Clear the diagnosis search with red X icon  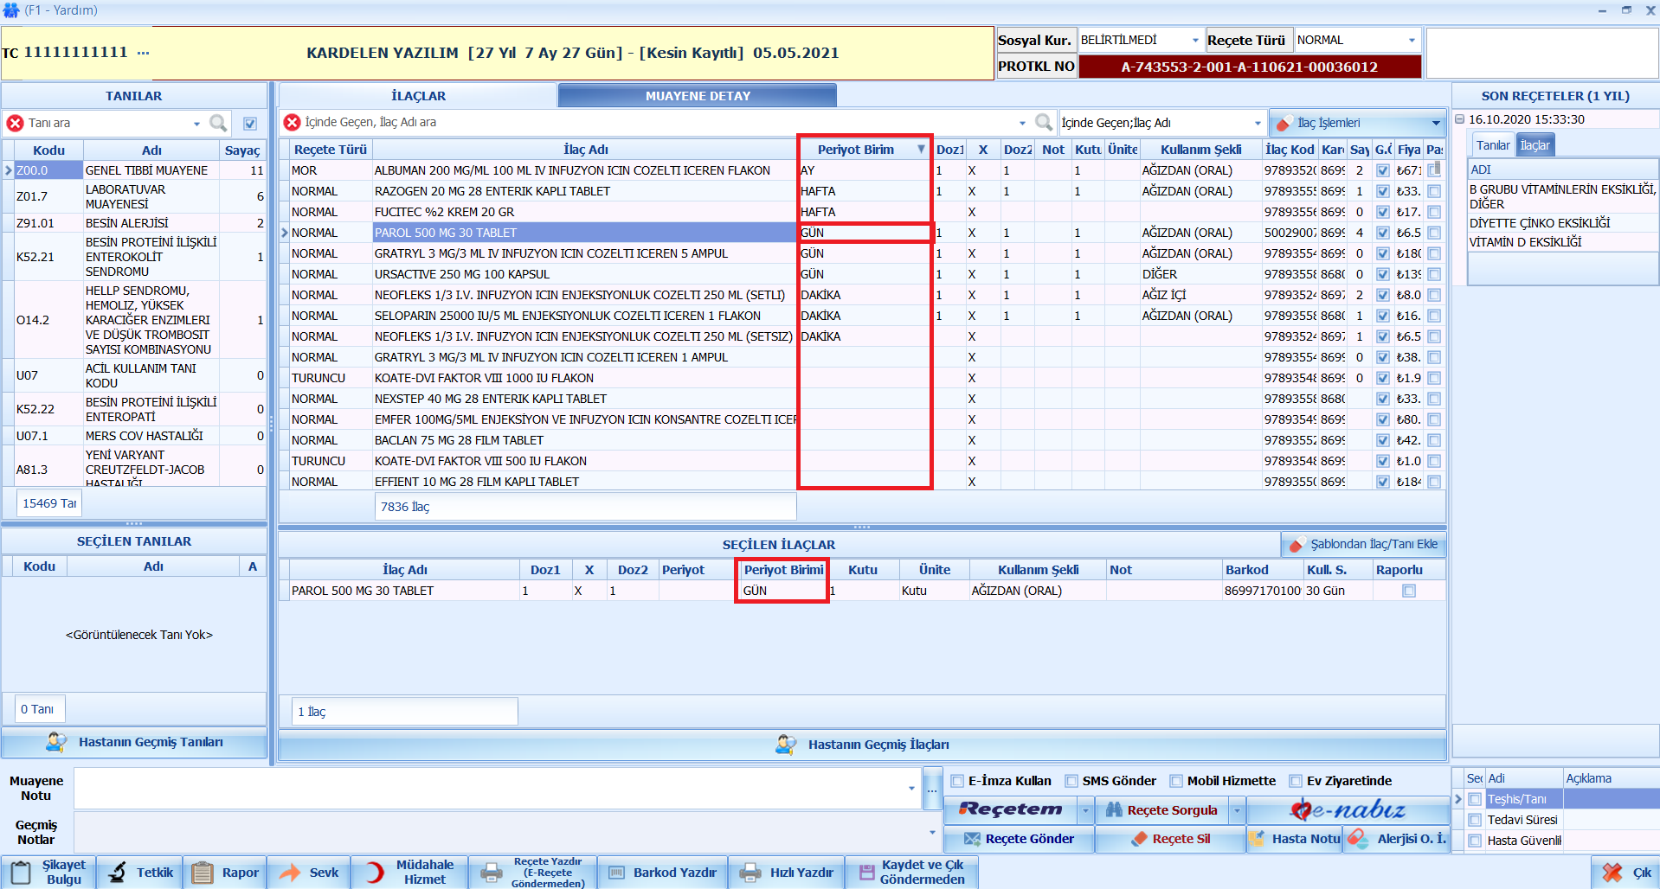click(15, 123)
